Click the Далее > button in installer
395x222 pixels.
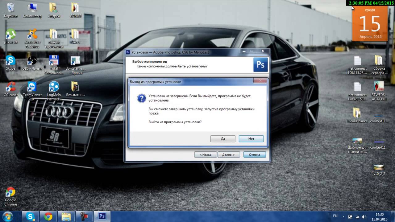pyautogui.click(x=228, y=154)
